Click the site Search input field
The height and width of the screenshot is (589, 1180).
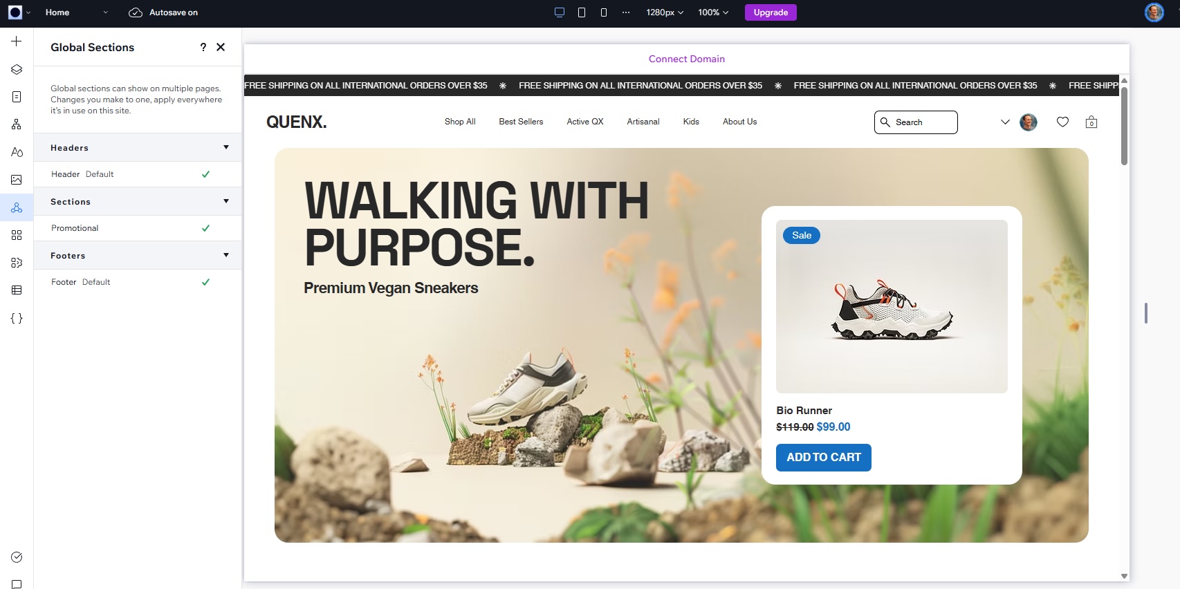pos(916,122)
